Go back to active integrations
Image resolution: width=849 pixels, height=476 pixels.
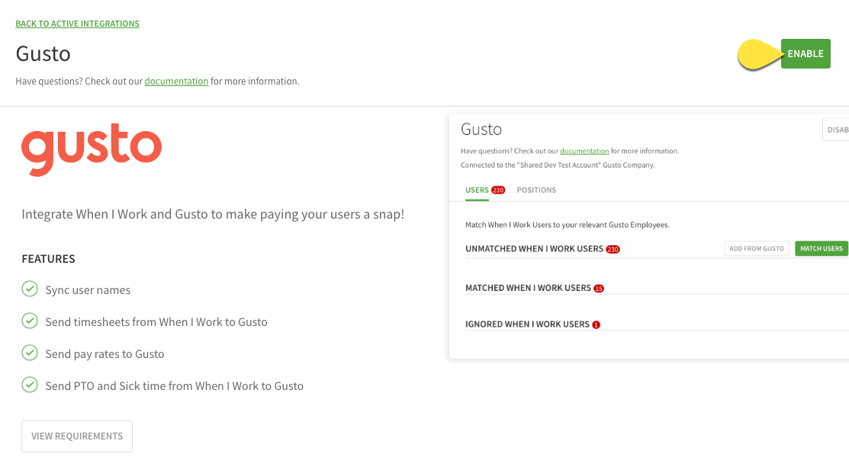tap(78, 24)
